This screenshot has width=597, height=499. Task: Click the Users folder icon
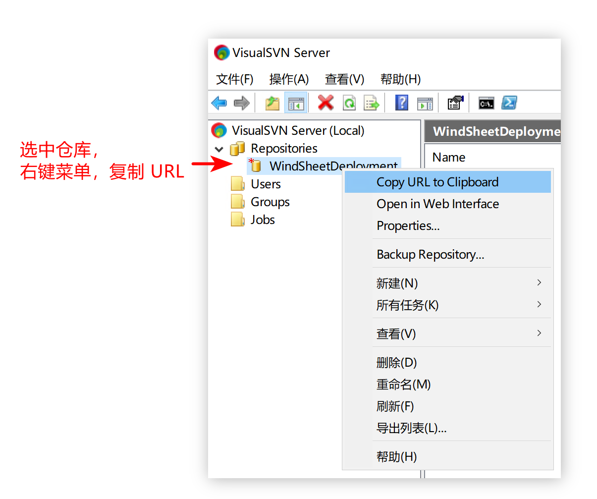pyautogui.click(x=238, y=184)
